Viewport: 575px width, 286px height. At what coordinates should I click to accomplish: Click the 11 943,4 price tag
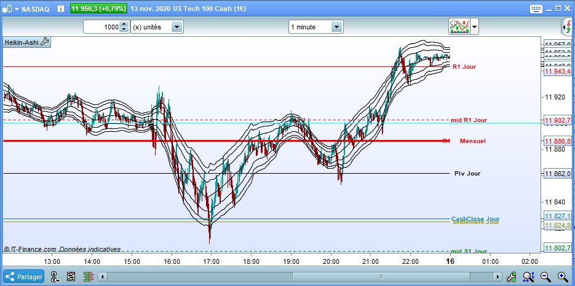557,71
